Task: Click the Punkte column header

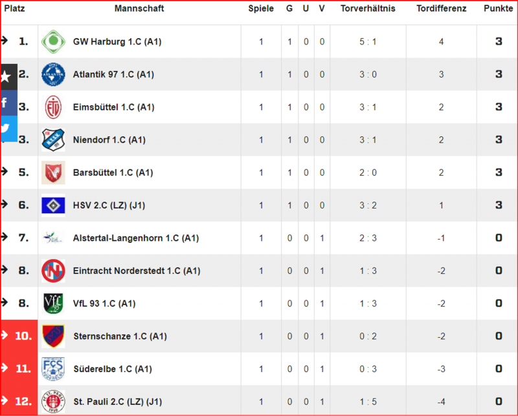Action: [x=498, y=8]
